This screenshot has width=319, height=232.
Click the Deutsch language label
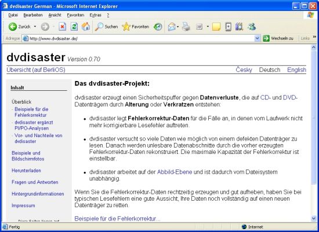(270, 69)
